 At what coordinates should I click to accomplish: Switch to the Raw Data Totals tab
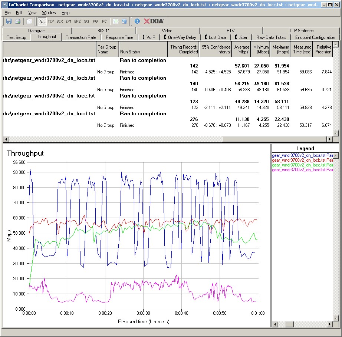tap(271, 37)
